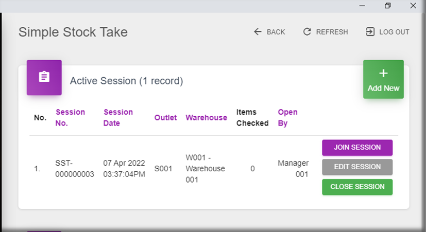Sort by Session No. column header
Screen dimensions: 426x232
click(70, 117)
